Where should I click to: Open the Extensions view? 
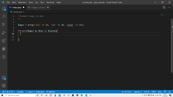pyautogui.click(x=4, y=41)
